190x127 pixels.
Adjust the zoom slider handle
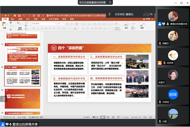pyautogui.click(x=130, y=117)
